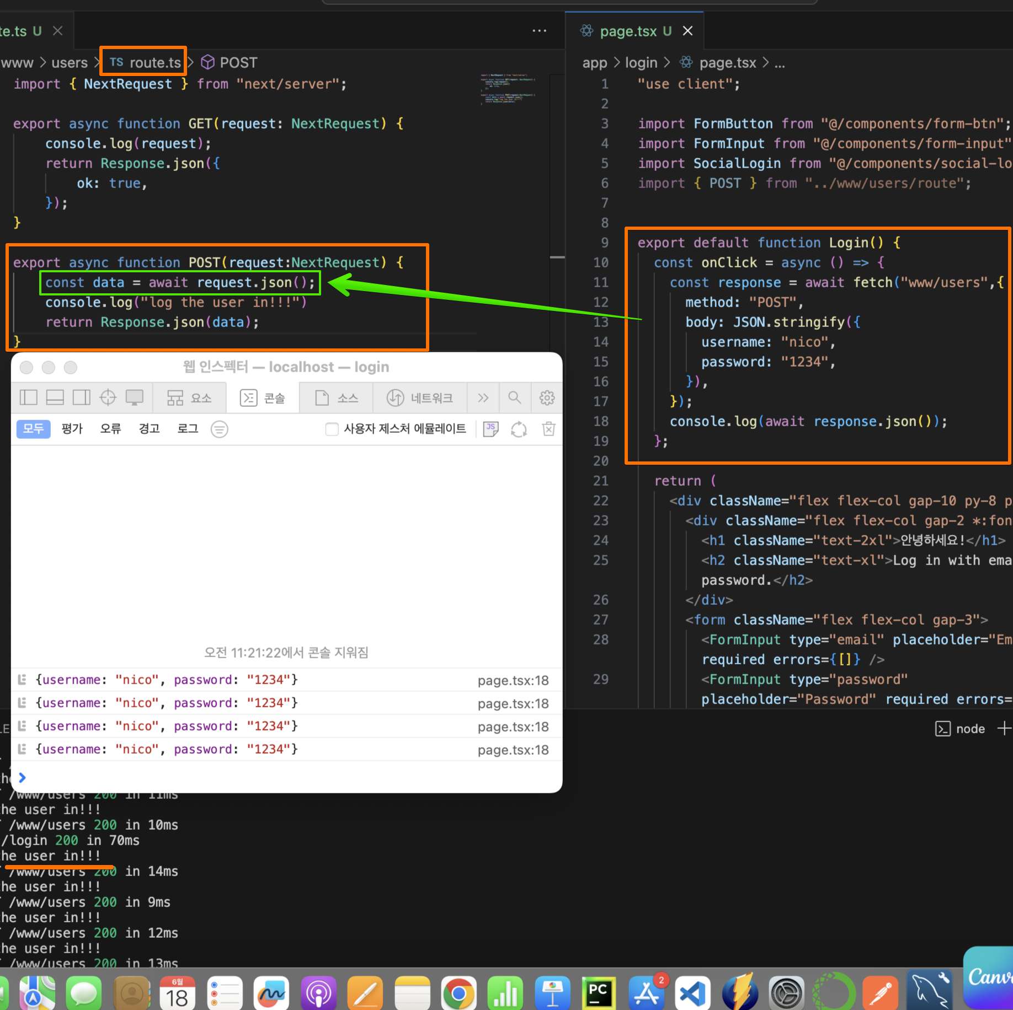Viewport: 1013px width, 1010px height.
Task: Open Calendar from the Dock
Action: click(x=178, y=992)
